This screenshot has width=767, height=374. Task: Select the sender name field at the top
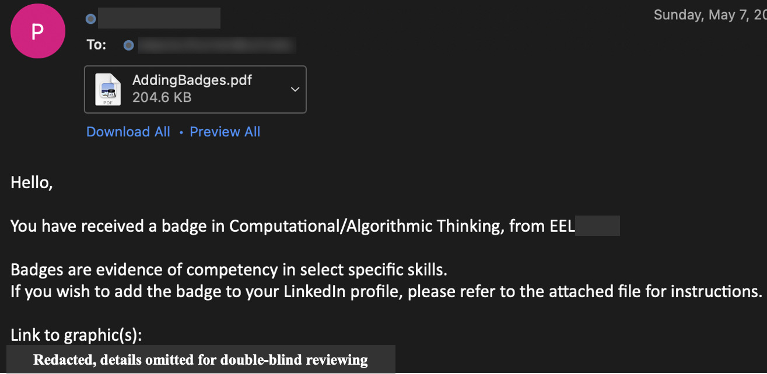coord(159,18)
